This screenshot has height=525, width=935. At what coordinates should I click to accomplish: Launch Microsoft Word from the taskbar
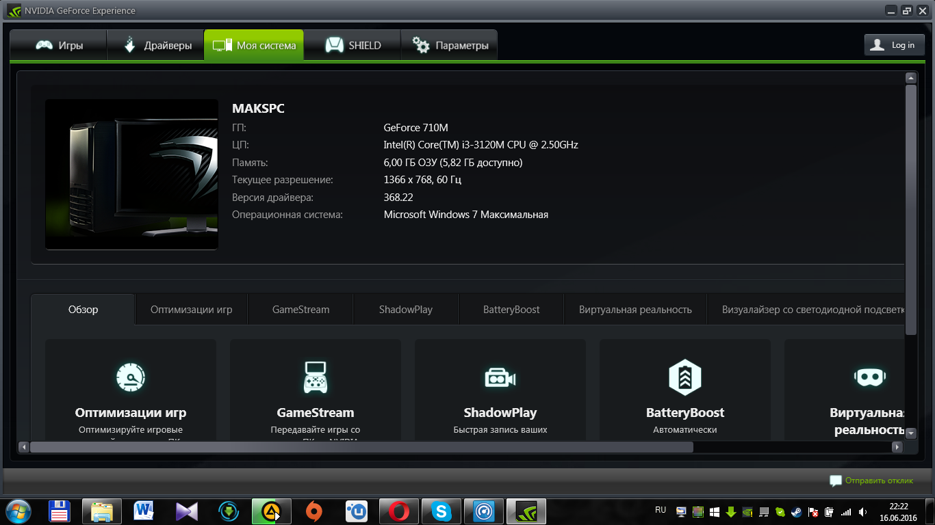(144, 511)
